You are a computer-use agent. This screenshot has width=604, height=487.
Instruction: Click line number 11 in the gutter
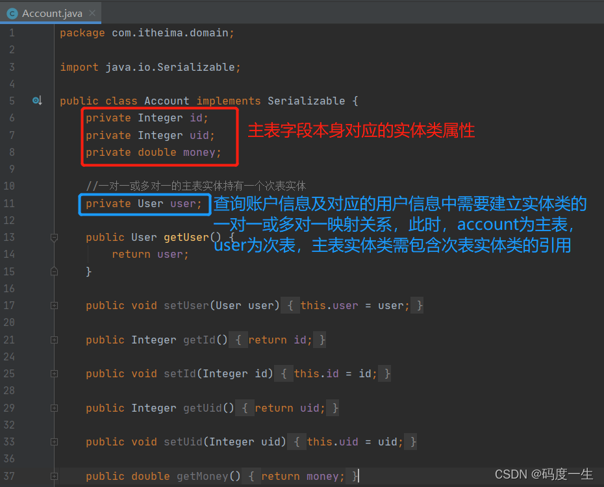pos(9,204)
